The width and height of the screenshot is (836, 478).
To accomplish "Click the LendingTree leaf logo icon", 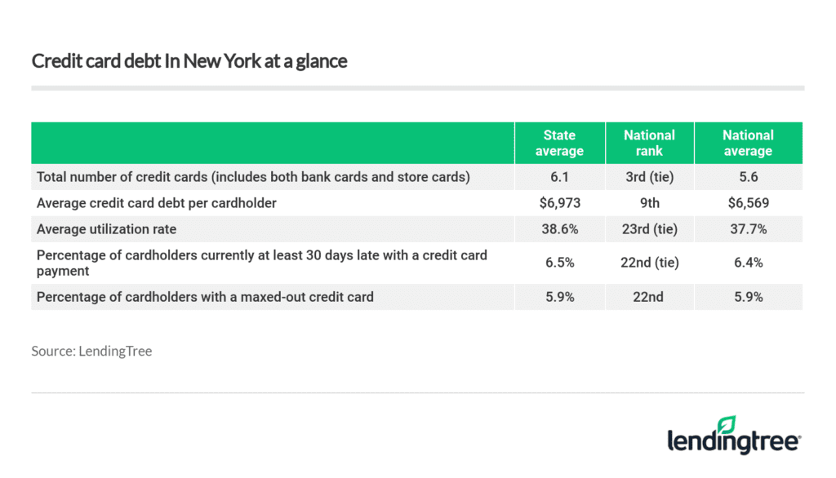I will 726,425.
